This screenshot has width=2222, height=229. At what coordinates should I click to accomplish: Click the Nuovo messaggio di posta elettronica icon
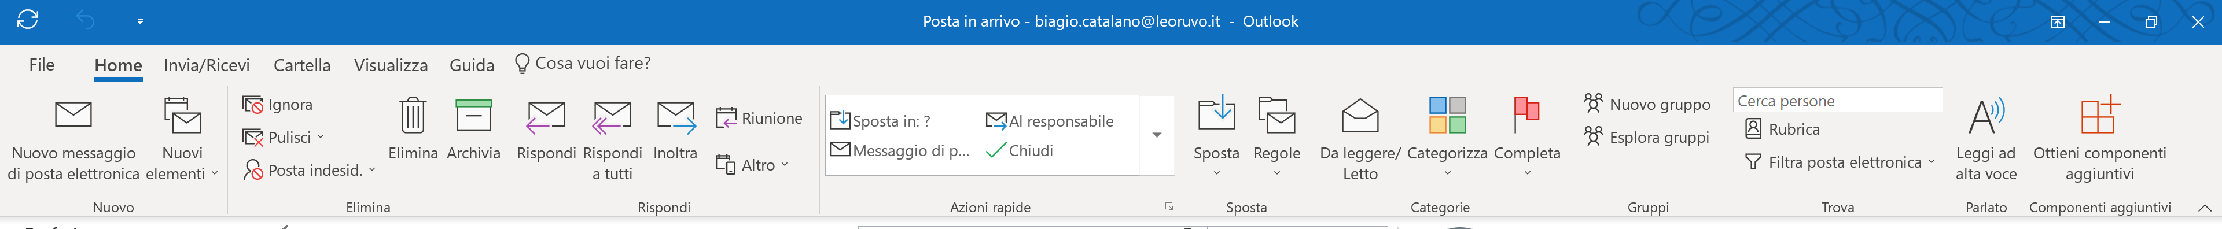tap(73, 114)
